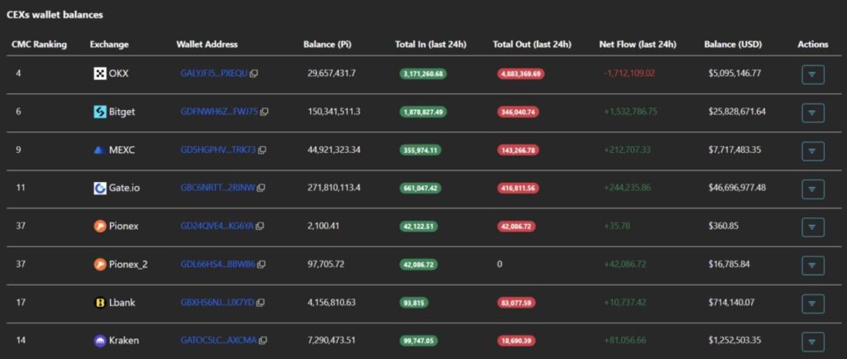Copy the Pionex_2 wallet address
The height and width of the screenshot is (359, 847).
262,265
